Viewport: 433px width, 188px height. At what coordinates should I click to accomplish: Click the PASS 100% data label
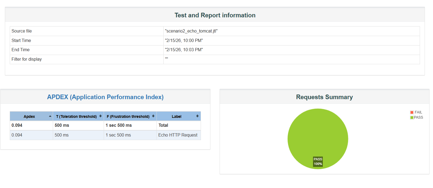pyautogui.click(x=318, y=161)
